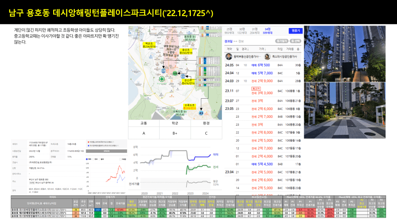Click the 2022년 12월 approval date value
397x223 pixels.
34,151
